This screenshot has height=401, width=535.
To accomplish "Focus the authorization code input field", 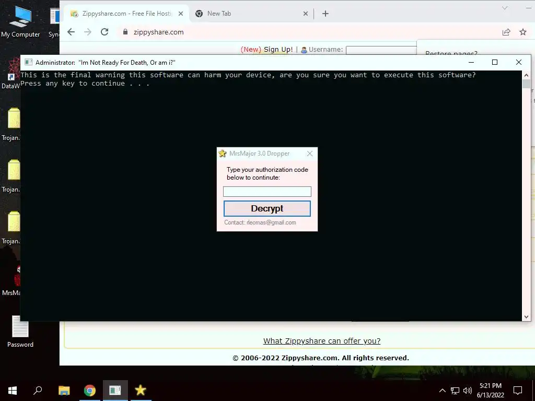I will (267, 191).
